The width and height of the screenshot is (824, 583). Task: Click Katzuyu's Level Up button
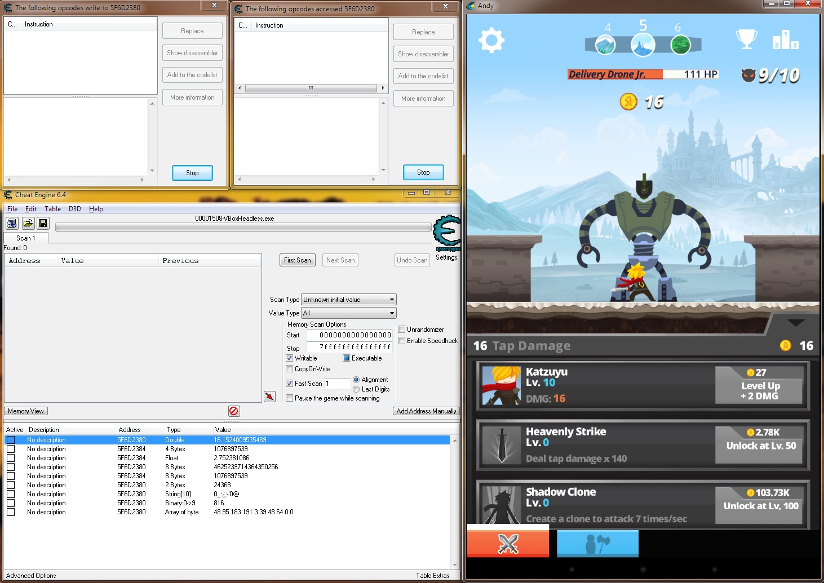coord(760,386)
